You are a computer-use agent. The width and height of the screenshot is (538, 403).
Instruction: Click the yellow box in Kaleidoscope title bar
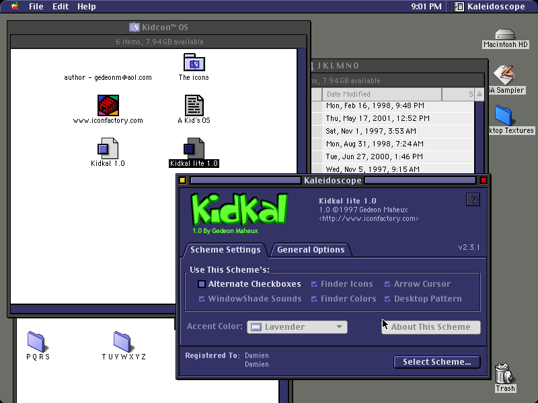coord(182,180)
